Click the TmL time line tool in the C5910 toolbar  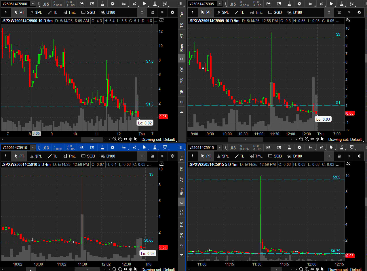[69, 156]
